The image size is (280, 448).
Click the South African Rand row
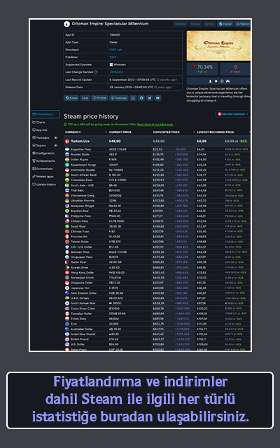pos(157,175)
